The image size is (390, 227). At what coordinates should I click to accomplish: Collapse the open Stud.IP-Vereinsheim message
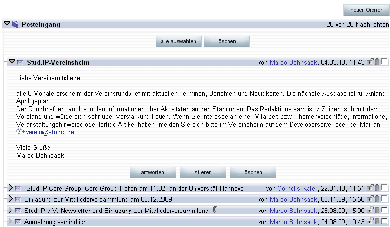pos(12,62)
